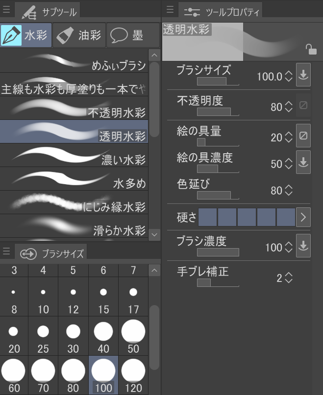Click the sub tool list scroll-down arrow
The width and height of the screenshot is (323, 395).
[154, 234]
